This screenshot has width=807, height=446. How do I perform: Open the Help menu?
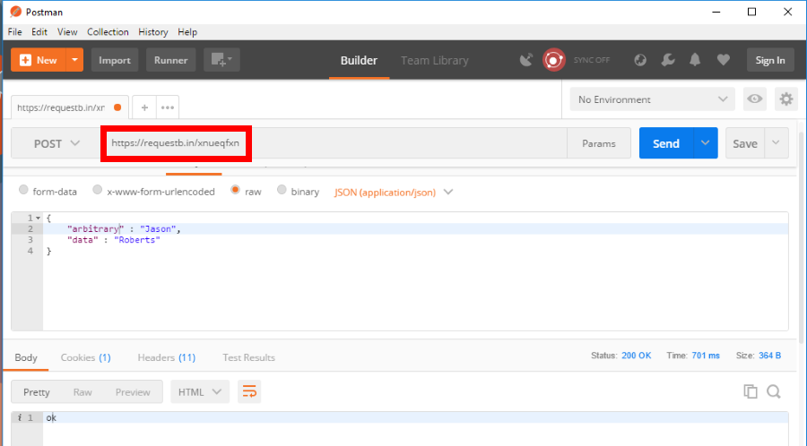point(187,32)
